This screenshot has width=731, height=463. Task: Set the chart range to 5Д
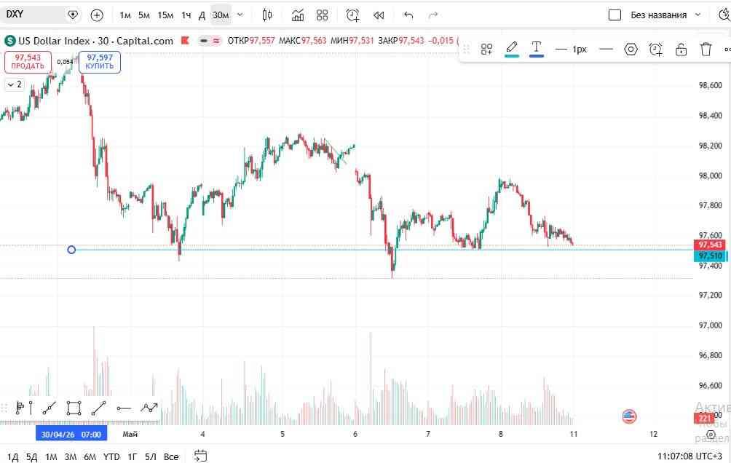31,456
